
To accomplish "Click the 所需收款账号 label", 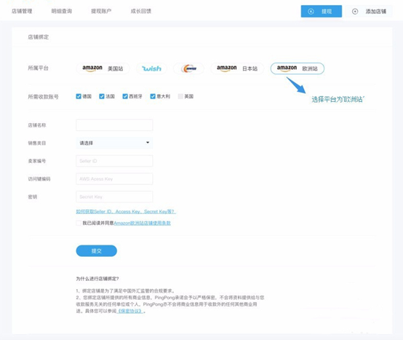I will [43, 97].
